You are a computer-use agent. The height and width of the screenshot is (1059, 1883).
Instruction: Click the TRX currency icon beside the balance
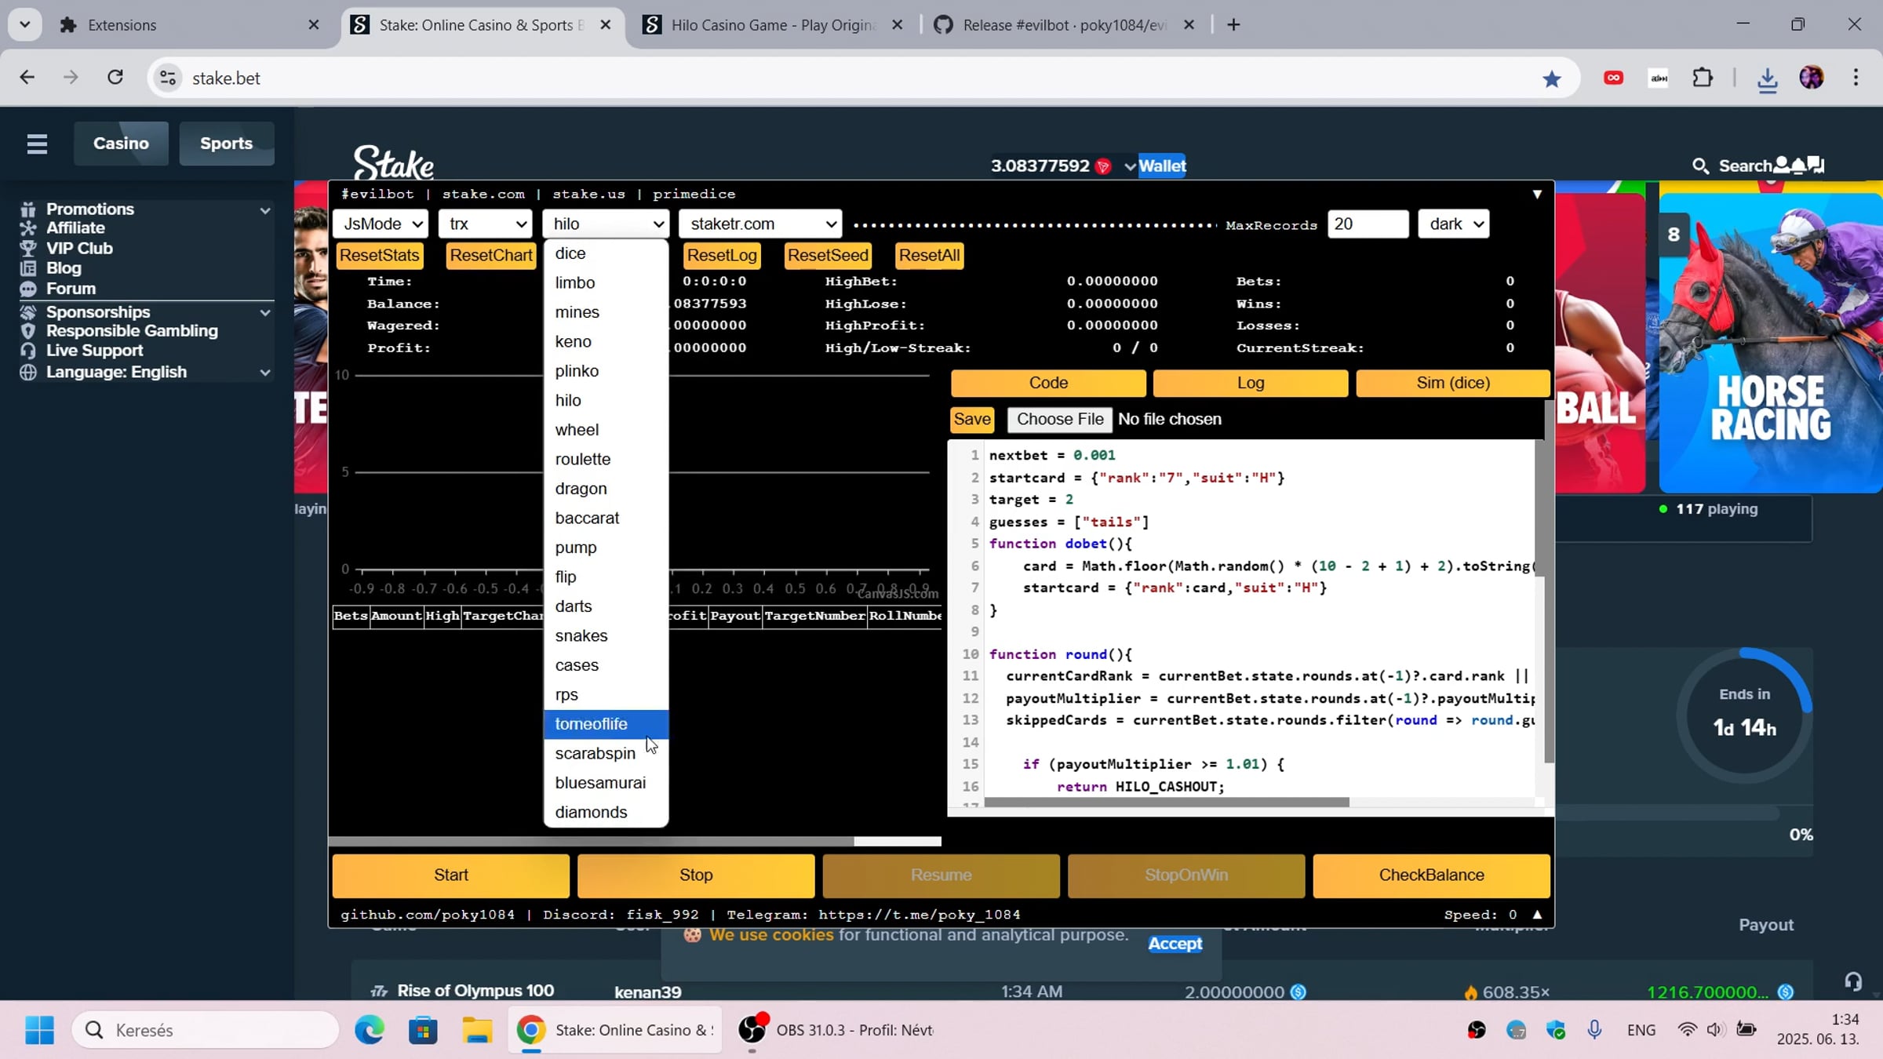click(1103, 166)
